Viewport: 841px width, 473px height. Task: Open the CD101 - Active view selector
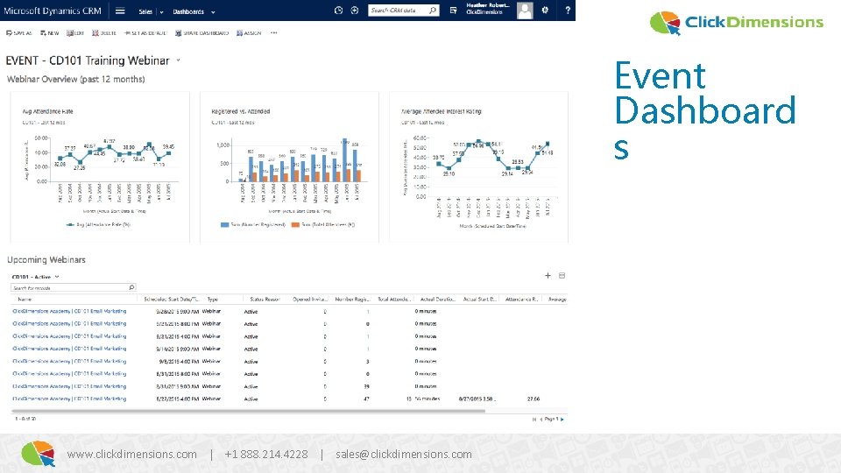35,278
